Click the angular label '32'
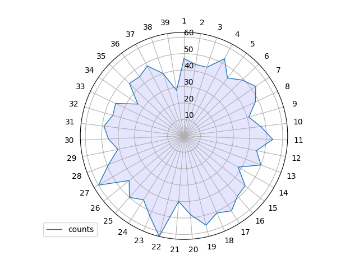359x269 pixels. coord(73,104)
